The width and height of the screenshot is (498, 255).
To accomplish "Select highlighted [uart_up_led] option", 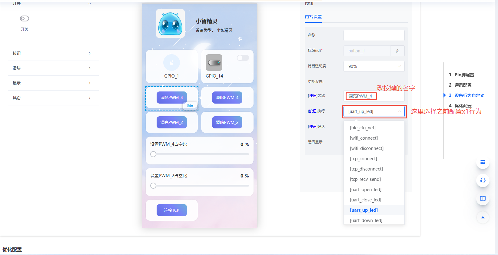I will [374, 210].
